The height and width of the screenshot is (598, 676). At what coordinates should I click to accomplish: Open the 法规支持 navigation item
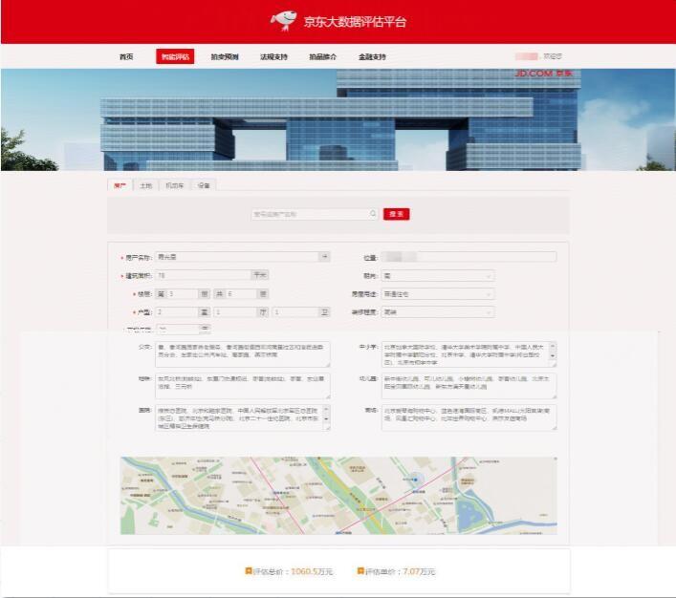(273, 56)
